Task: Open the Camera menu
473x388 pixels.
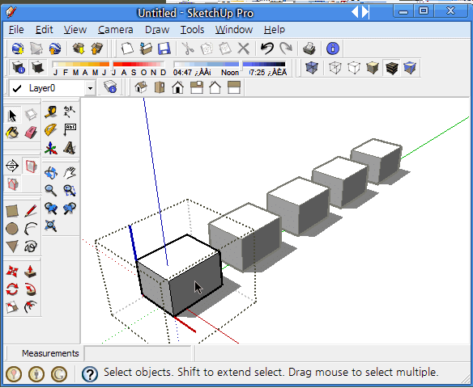Action: pyautogui.click(x=115, y=30)
